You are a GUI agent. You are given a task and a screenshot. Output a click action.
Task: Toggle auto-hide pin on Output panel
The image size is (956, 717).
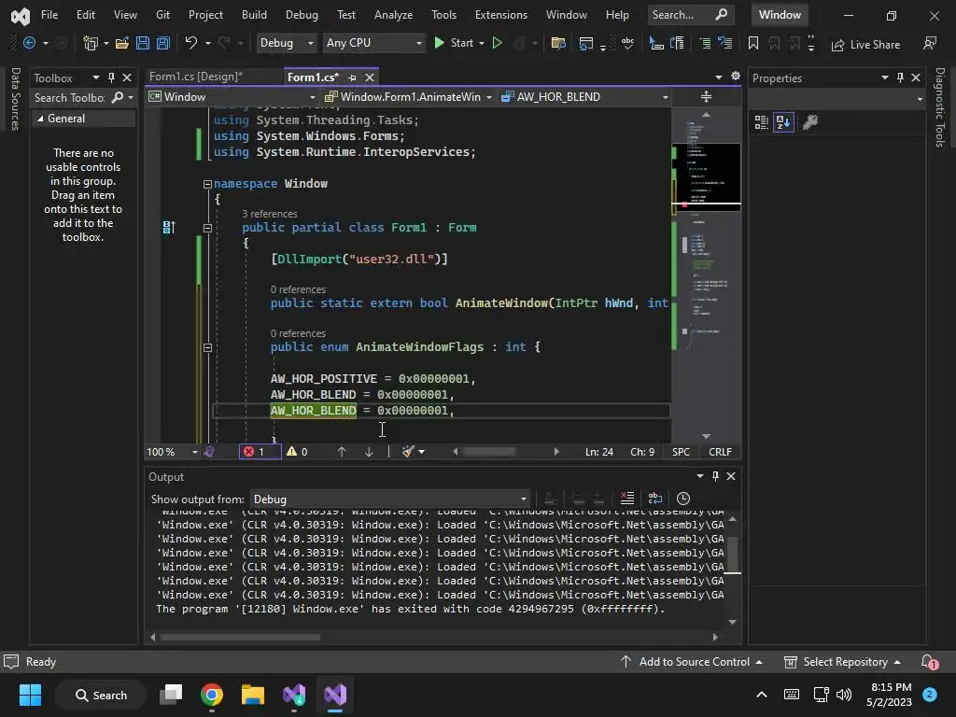(x=715, y=475)
